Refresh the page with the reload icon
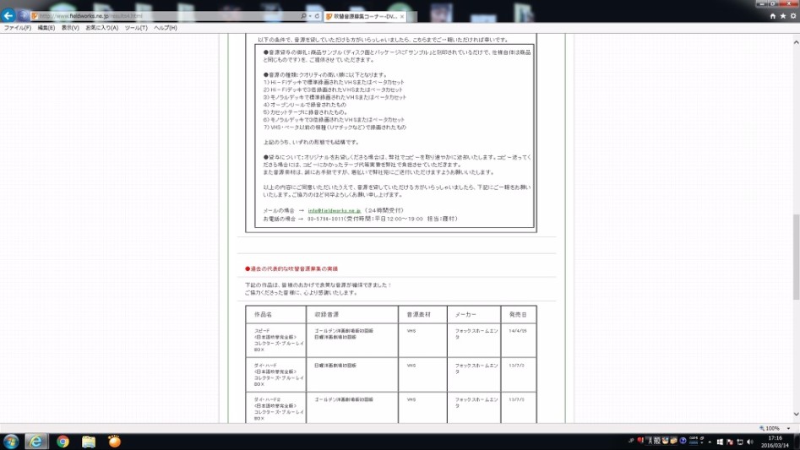Image resolution: width=800 pixels, height=450 pixels. pos(316,16)
